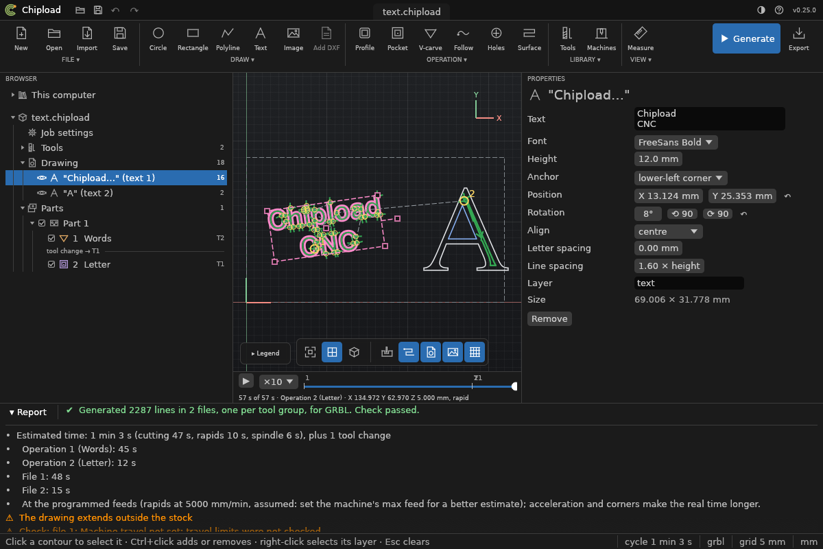Screen dimensions: 823x549
Task: Disable the 2 Letter operation checkbox
Action: tap(51, 264)
